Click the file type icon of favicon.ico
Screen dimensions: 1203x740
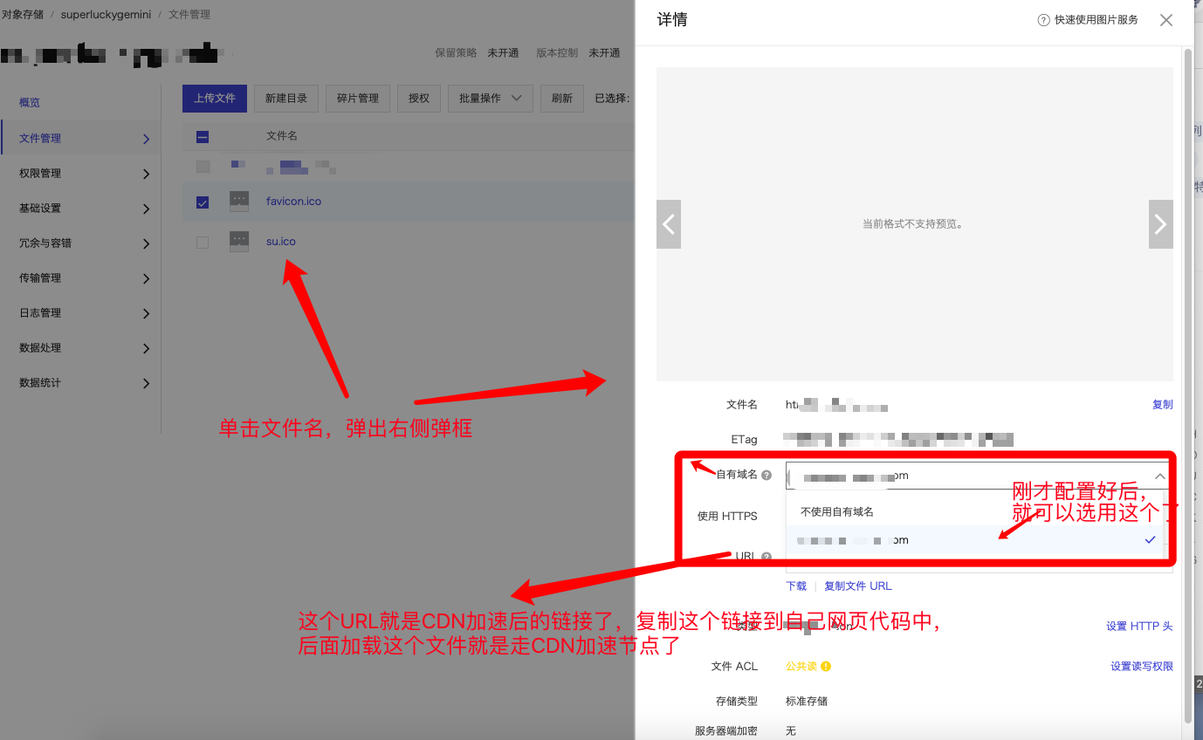tap(238, 202)
